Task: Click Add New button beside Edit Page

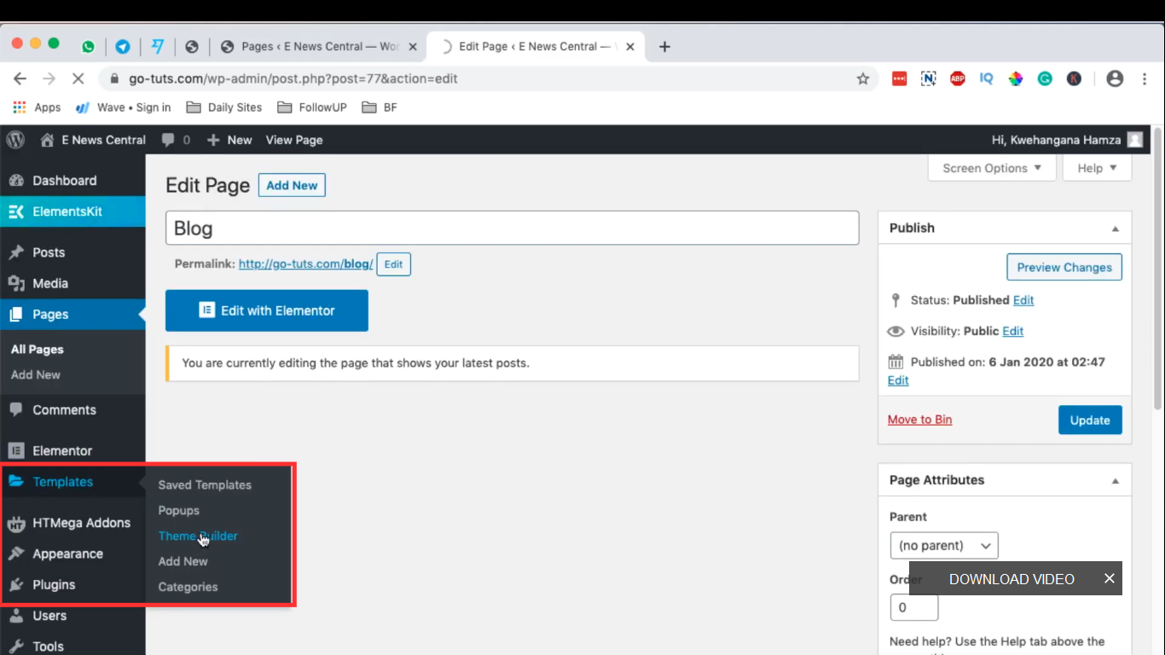Action: [292, 185]
